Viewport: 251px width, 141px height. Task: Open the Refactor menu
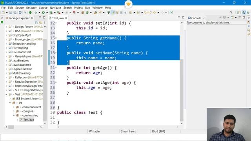[x=31, y=7]
